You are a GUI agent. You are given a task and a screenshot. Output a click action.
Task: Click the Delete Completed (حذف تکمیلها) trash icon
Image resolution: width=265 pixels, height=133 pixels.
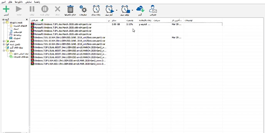[70, 9]
